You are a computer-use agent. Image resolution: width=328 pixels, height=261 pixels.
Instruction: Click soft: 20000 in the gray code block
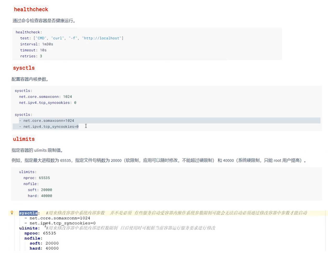40,190
